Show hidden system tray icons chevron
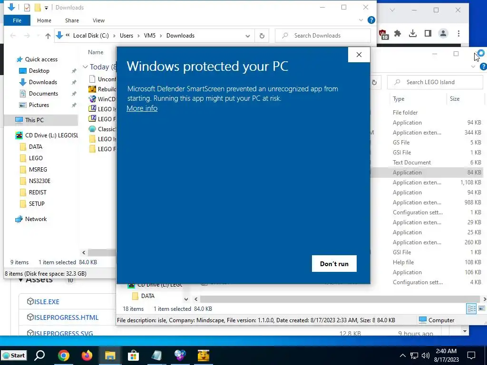 (402, 355)
